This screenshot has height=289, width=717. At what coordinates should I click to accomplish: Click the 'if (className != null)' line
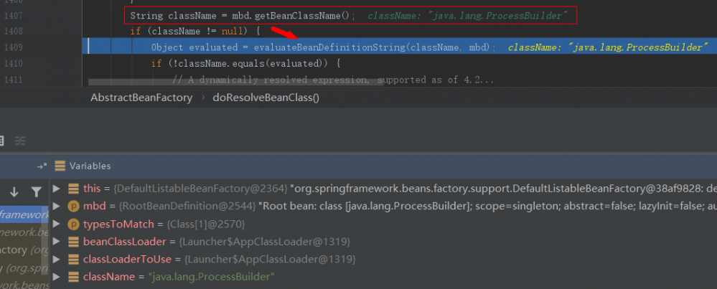coord(195,32)
